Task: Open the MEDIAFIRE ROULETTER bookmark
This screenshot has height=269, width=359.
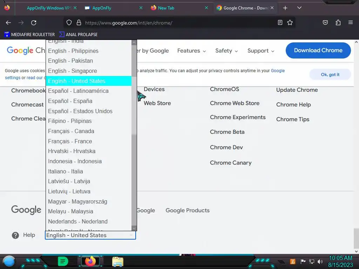Action: [x=29, y=35]
